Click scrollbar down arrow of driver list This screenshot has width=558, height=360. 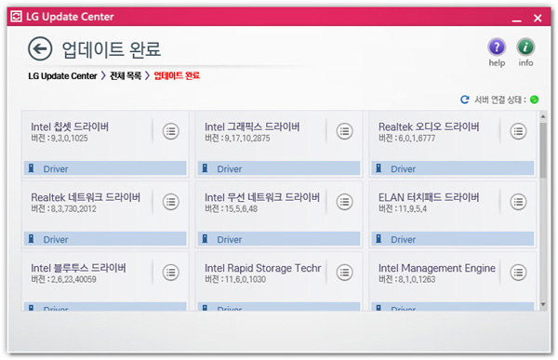coord(543,304)
